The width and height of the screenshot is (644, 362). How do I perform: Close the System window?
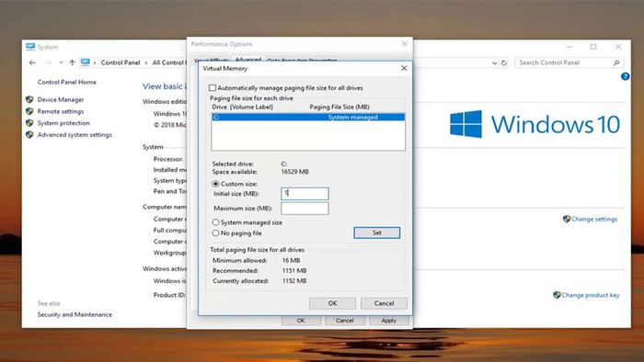coord(618,47)
